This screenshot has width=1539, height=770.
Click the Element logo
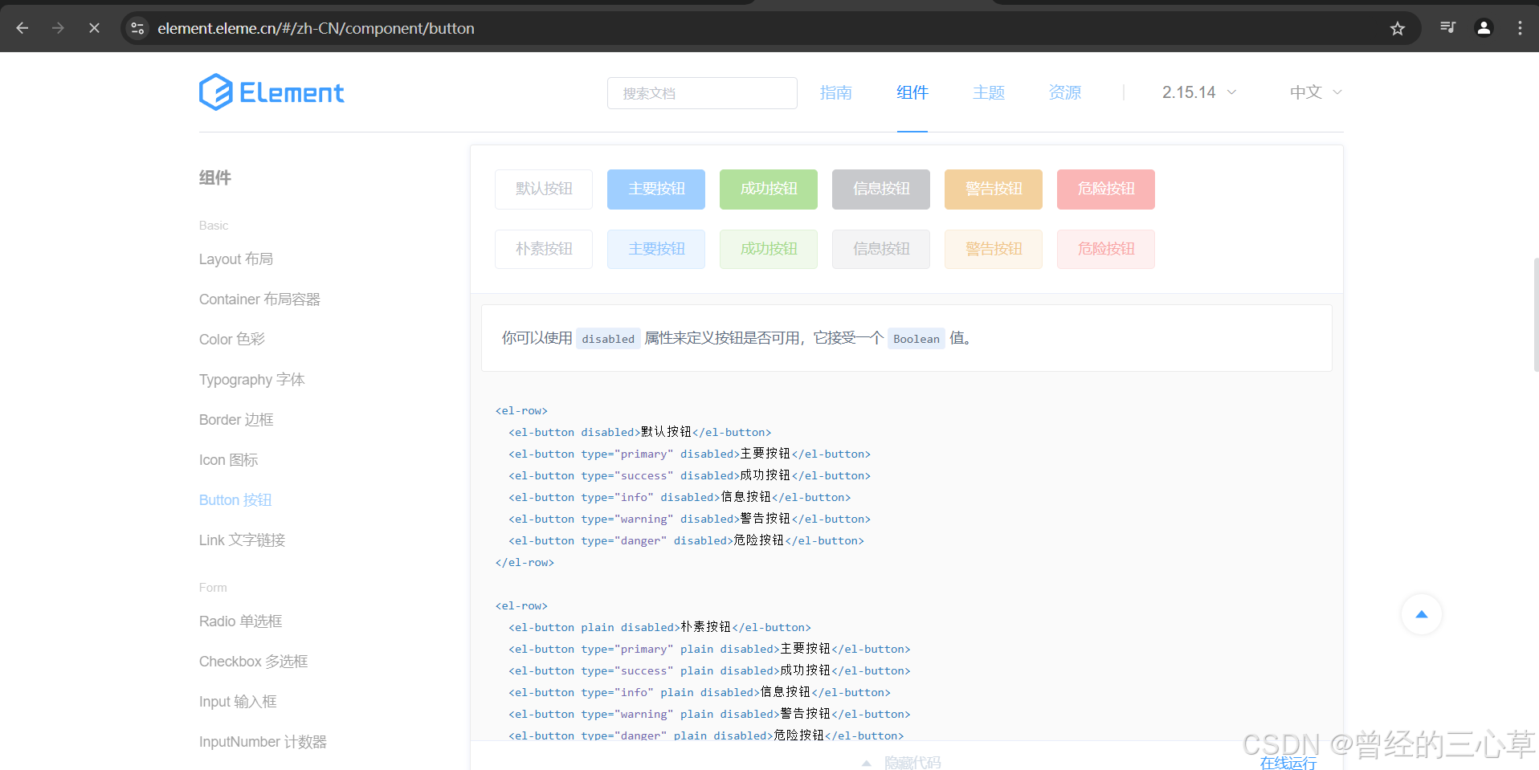(271, 92)
